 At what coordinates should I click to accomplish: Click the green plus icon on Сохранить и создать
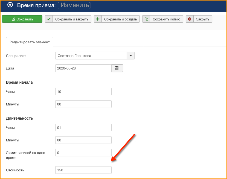pyautogui.click(x=98, y=19)
